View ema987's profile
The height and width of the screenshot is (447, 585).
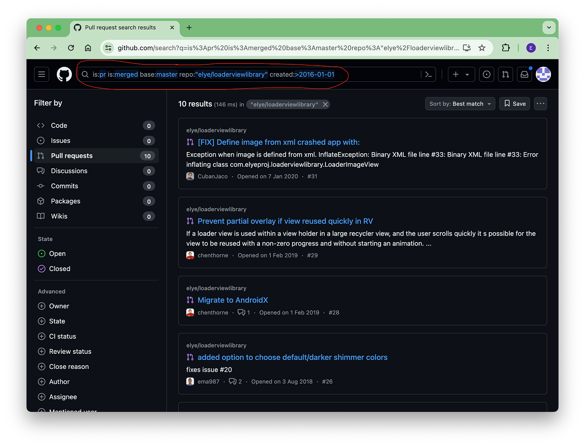[209, 381]
